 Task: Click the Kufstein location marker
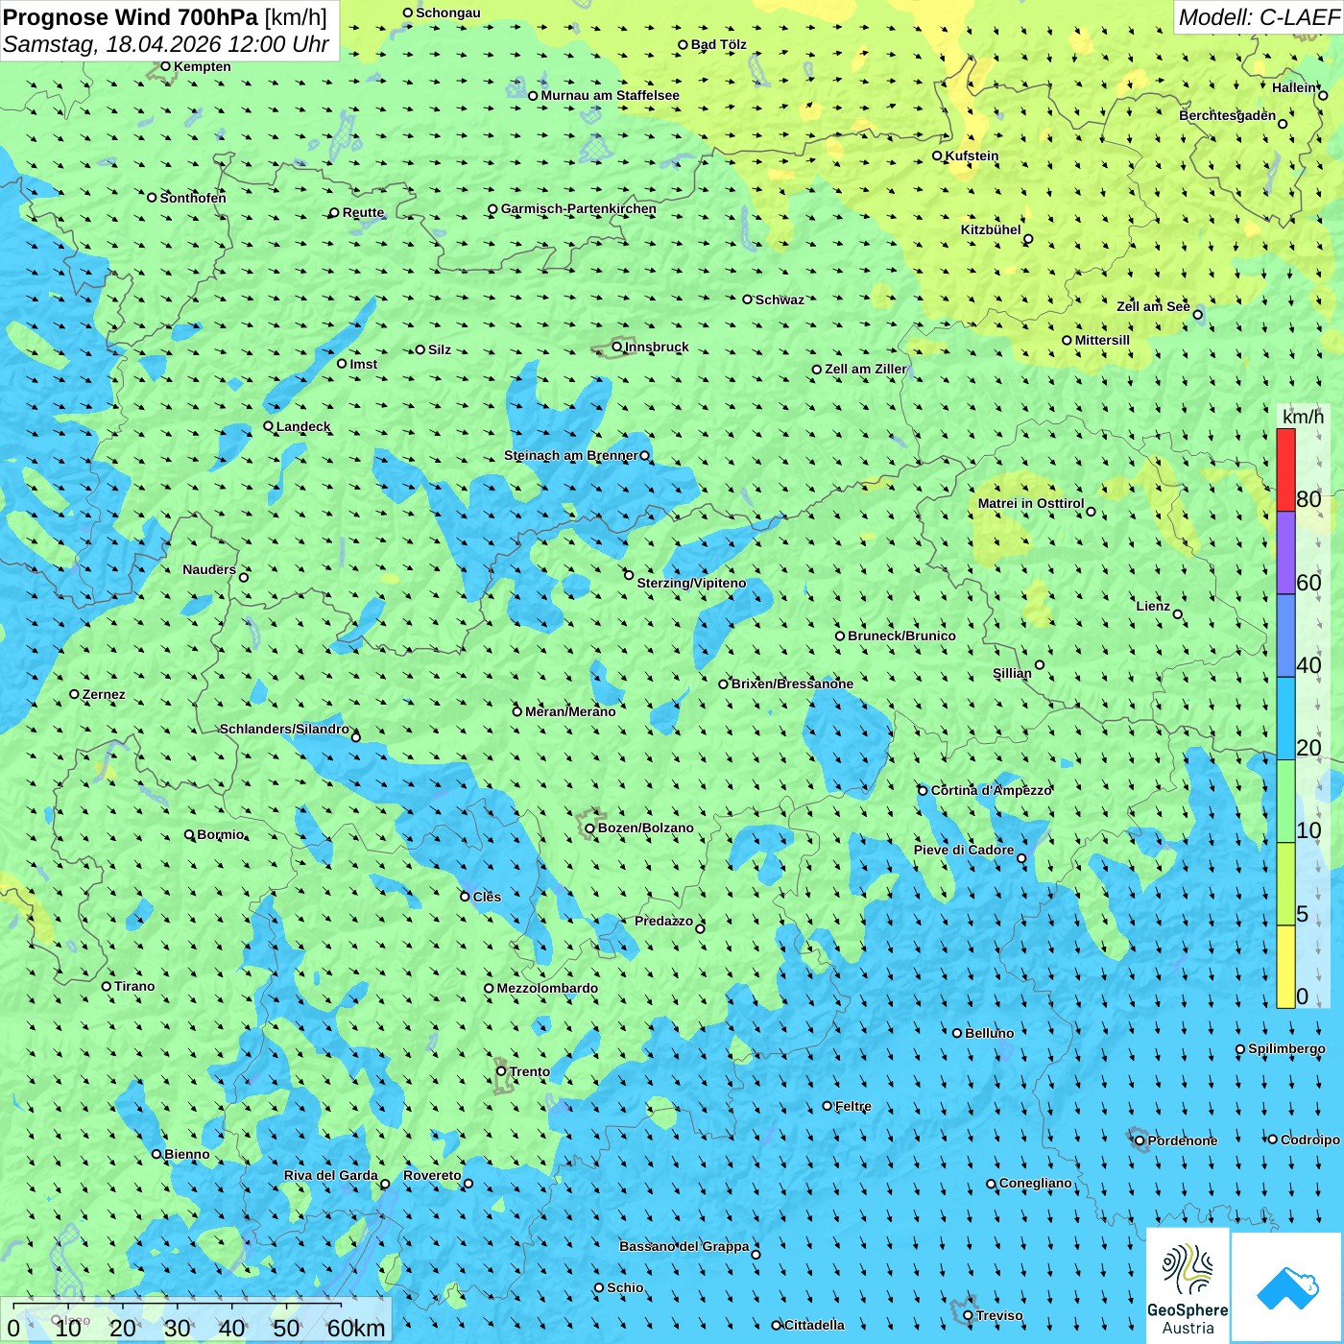(x=938, y=156)
